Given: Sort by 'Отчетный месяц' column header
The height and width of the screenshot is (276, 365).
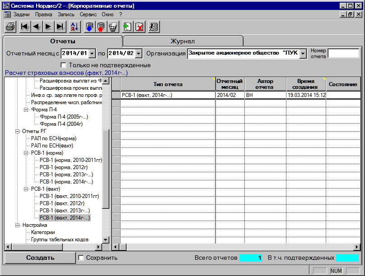Looking at the screenshot, I should tap(230, 84).
